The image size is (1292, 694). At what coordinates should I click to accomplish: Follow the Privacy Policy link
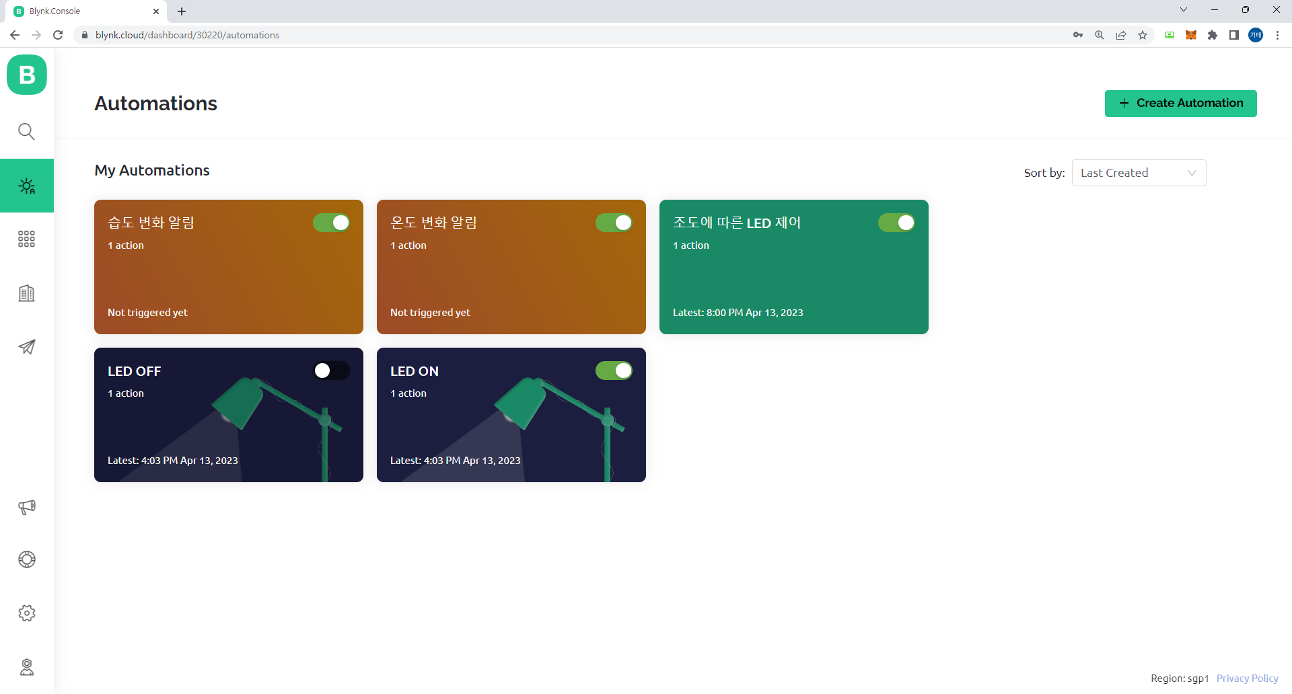[x=1247, y=678]
